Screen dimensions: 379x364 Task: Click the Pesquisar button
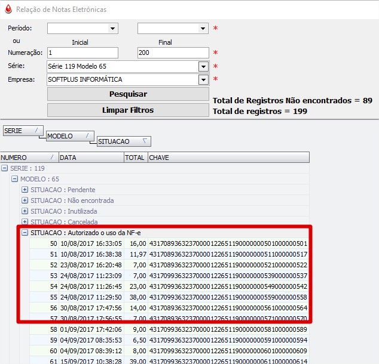128,94
